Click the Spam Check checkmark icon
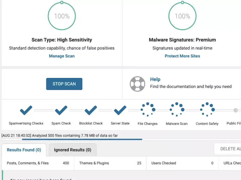Image resolution: width=241 pixels, height=180 pixels. (61, 110)
